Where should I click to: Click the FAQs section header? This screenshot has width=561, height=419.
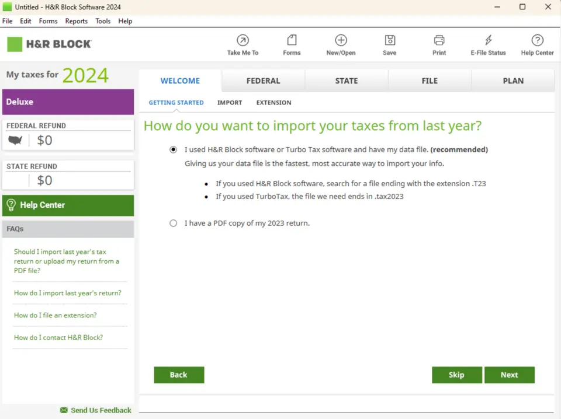68,229
